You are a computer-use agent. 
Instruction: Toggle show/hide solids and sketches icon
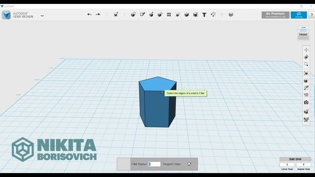[x=306, y=95]
